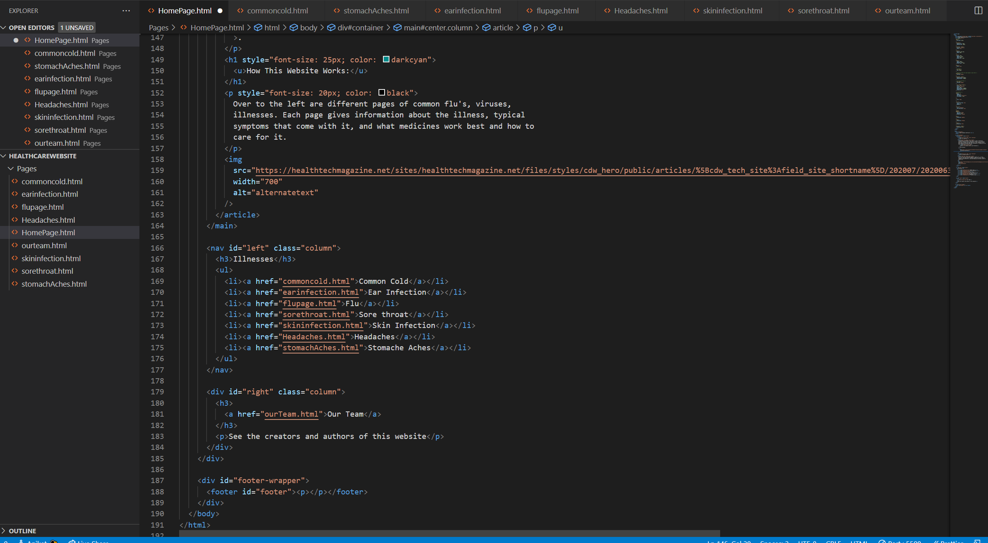Click the darkcyan color swatch

point(386,60)
